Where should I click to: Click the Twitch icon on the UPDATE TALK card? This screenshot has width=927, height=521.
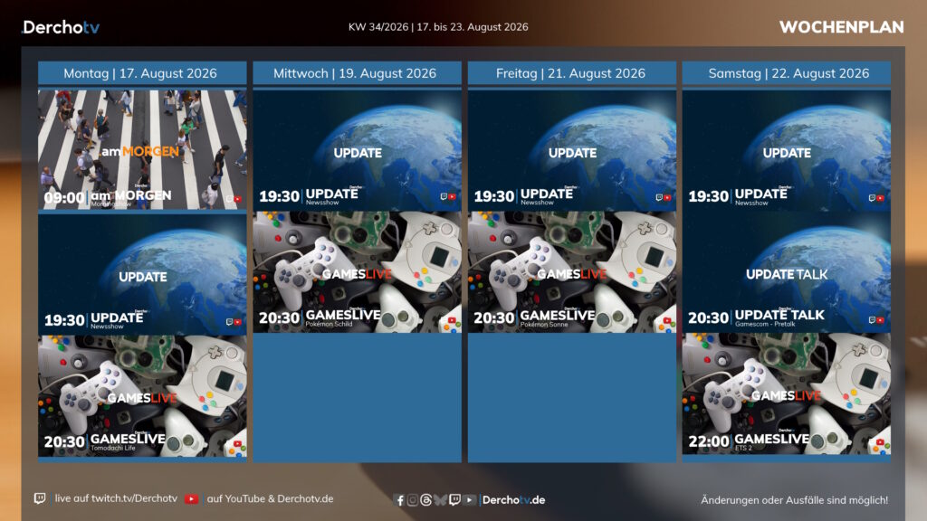coord(872,319)
